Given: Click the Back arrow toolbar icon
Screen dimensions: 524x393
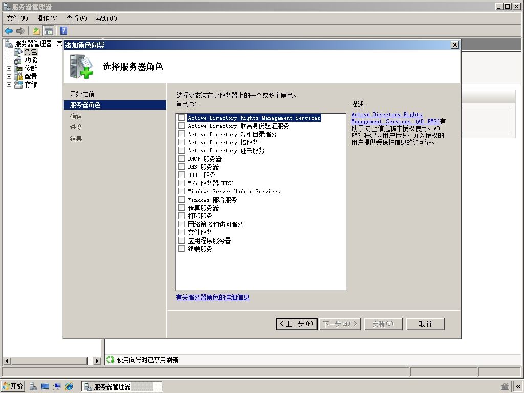Looking at the screenshot, I should [9, 31].
